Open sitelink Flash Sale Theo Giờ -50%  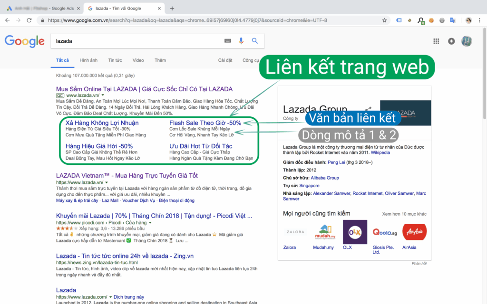coord(205,123)
